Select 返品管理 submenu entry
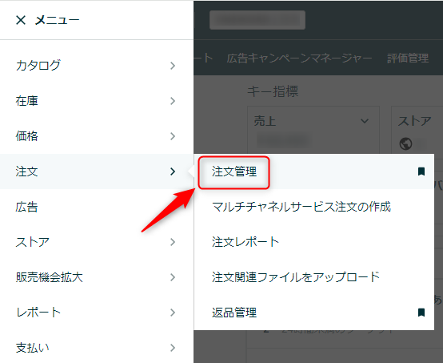The width and height of the screenshot is (443, 363). pyautogui.click(x=234, y=313)
